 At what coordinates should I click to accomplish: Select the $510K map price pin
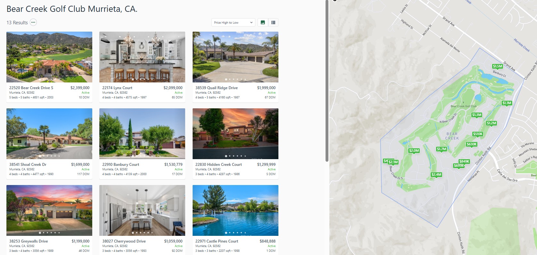pos(477,134)
